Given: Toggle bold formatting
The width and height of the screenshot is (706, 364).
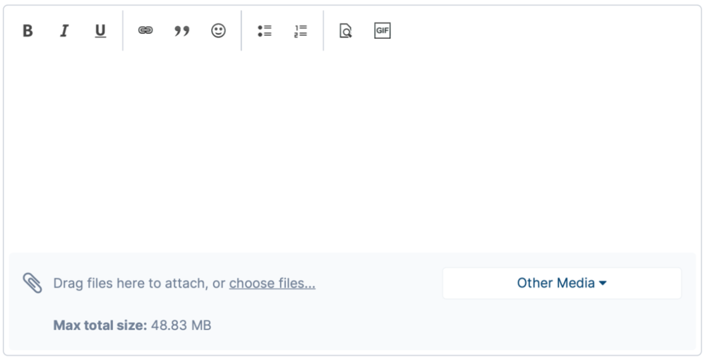Looking at the screenshot, I should coord(28,31).
